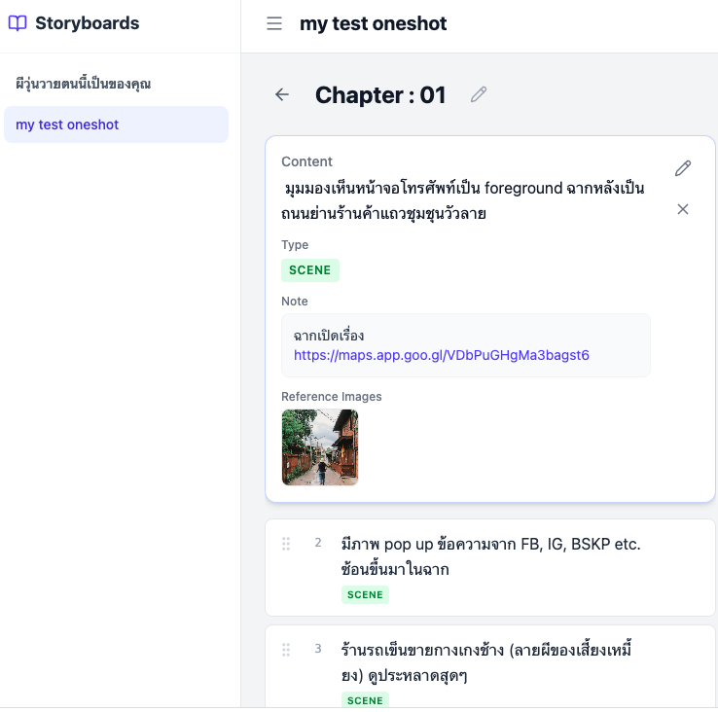This screenshot has height=712, width=718.
Task: Click the Storyboards book icon
Action: pyautogui.click(x=18, y=23)
